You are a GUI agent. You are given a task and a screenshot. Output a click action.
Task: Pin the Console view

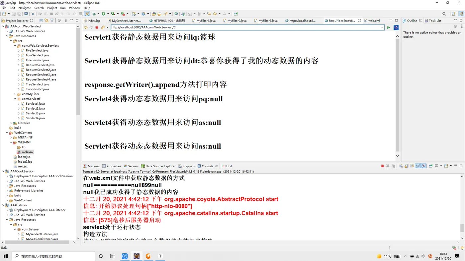click(431, 166)
